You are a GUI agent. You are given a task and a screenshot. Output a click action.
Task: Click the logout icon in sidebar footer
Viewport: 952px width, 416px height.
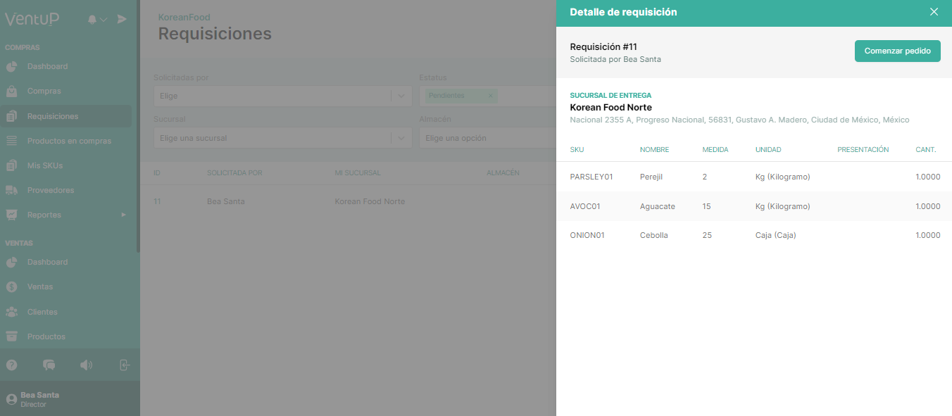(x=123, y=365)
